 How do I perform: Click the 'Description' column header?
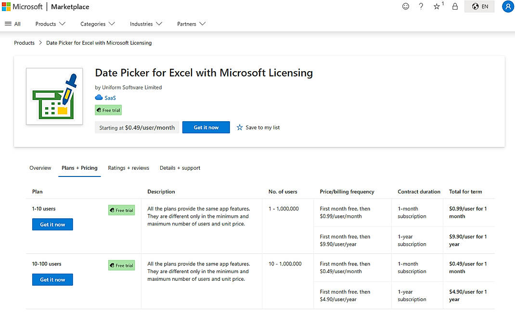pyautogui.click(x=161, y=191)
